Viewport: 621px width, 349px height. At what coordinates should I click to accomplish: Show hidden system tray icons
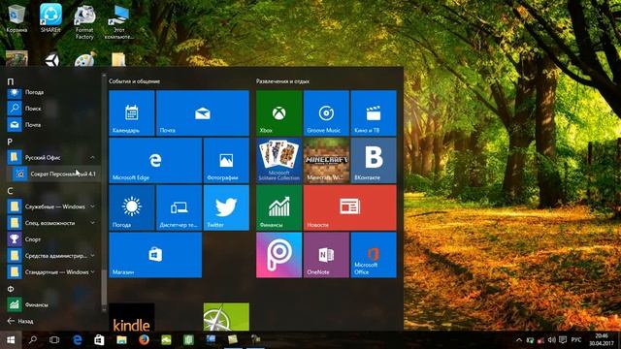[x=519, y=340]
